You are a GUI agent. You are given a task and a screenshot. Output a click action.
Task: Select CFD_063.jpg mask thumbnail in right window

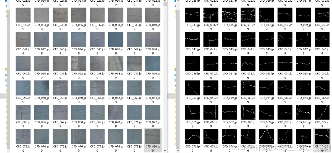pos(304,88)
